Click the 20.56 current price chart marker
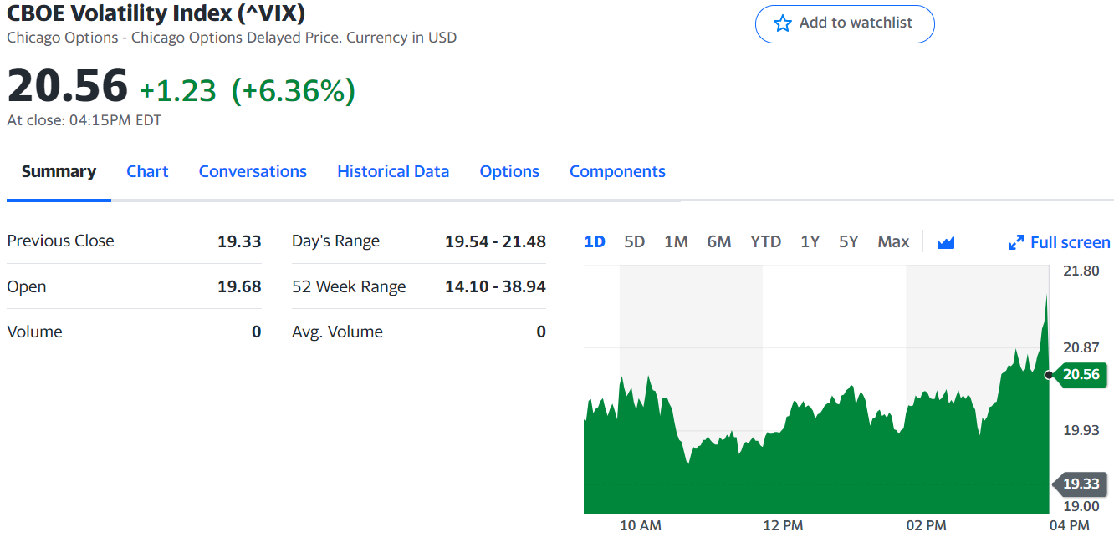This screenshot has width=1114, height=537. (x=1081, y=374)
